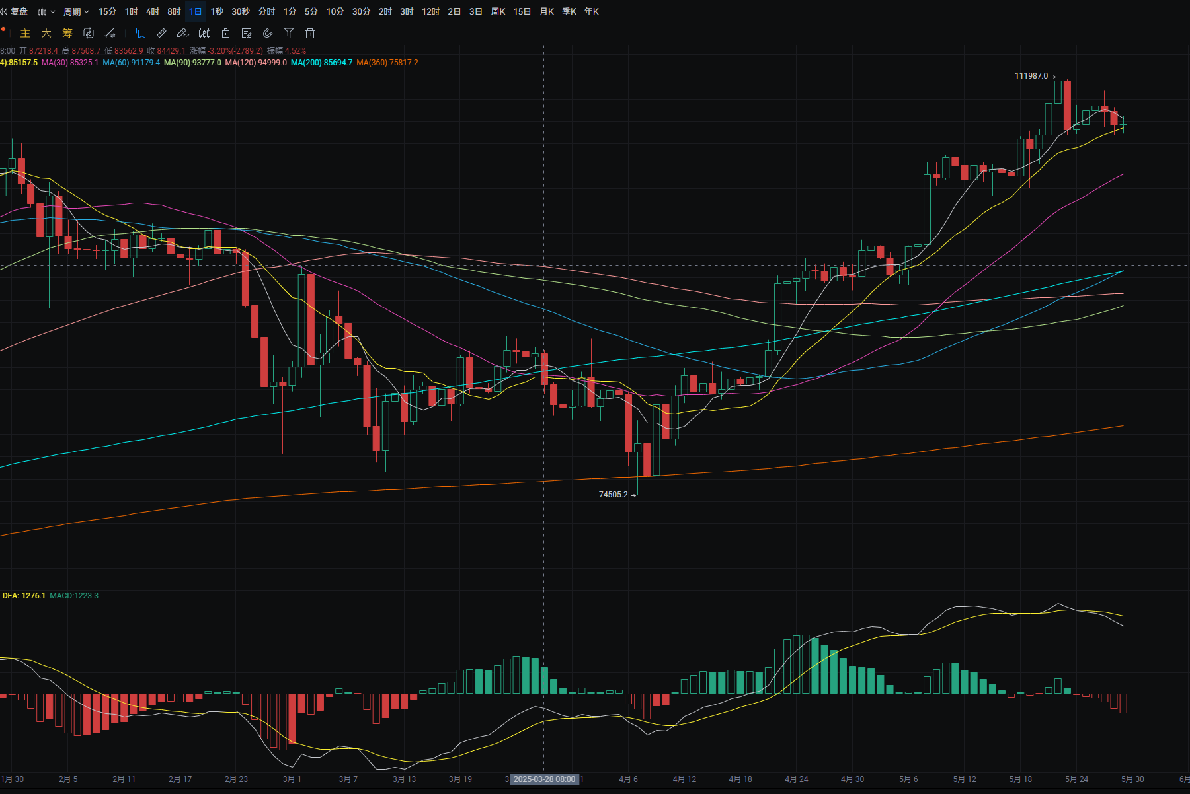Choose the 8时 timeframe
Image resolution: width=1190 pixels, height=794 pixels.
pos(174,11)
